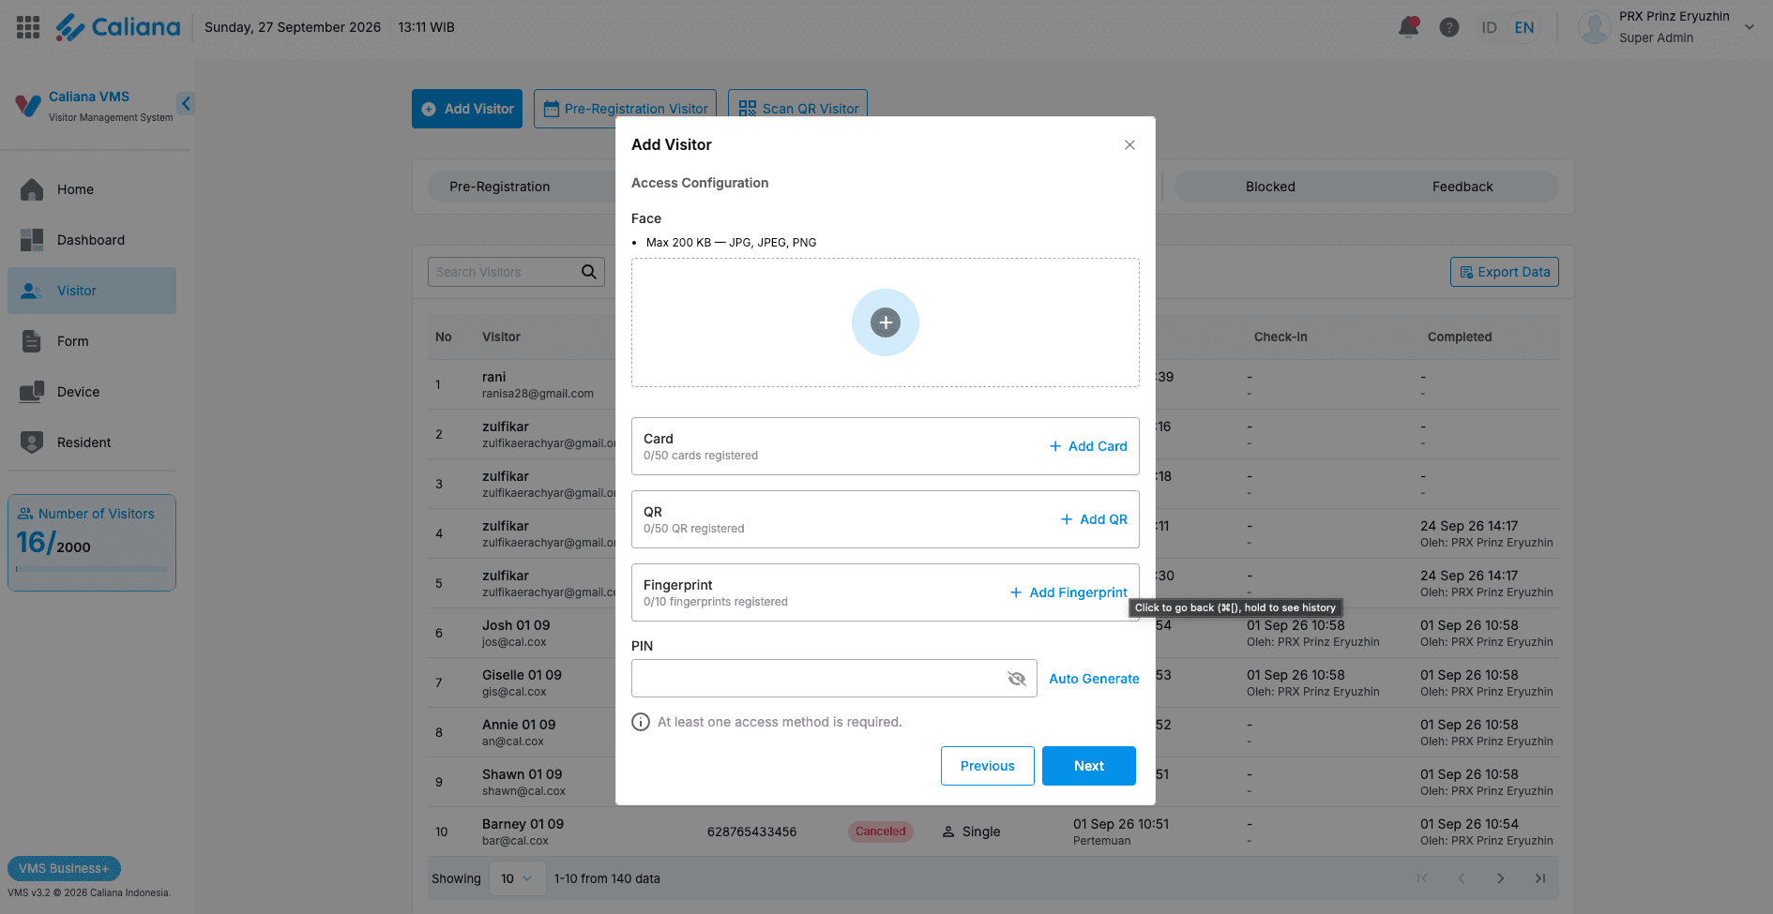
Task: Click Add Card link
Action: pos(1088,446)
